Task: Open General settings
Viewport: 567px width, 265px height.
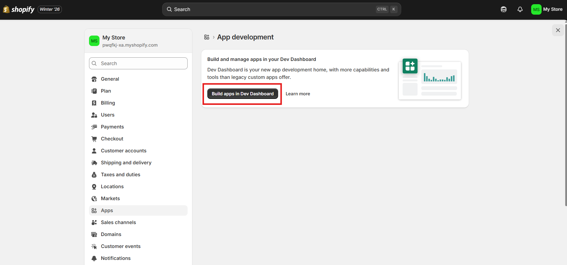Action: [138, 79]
